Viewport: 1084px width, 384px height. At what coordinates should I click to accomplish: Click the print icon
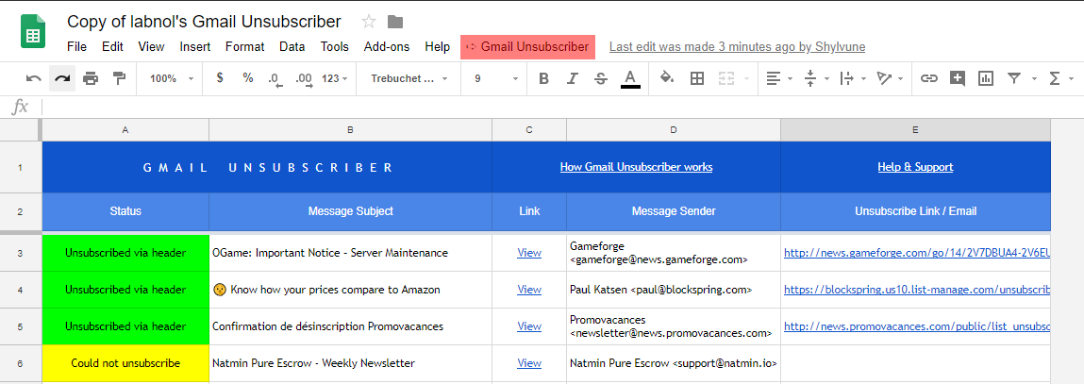click(91, 78)
